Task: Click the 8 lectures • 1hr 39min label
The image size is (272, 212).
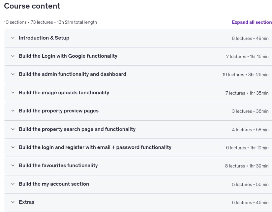Action: (247, 166)
